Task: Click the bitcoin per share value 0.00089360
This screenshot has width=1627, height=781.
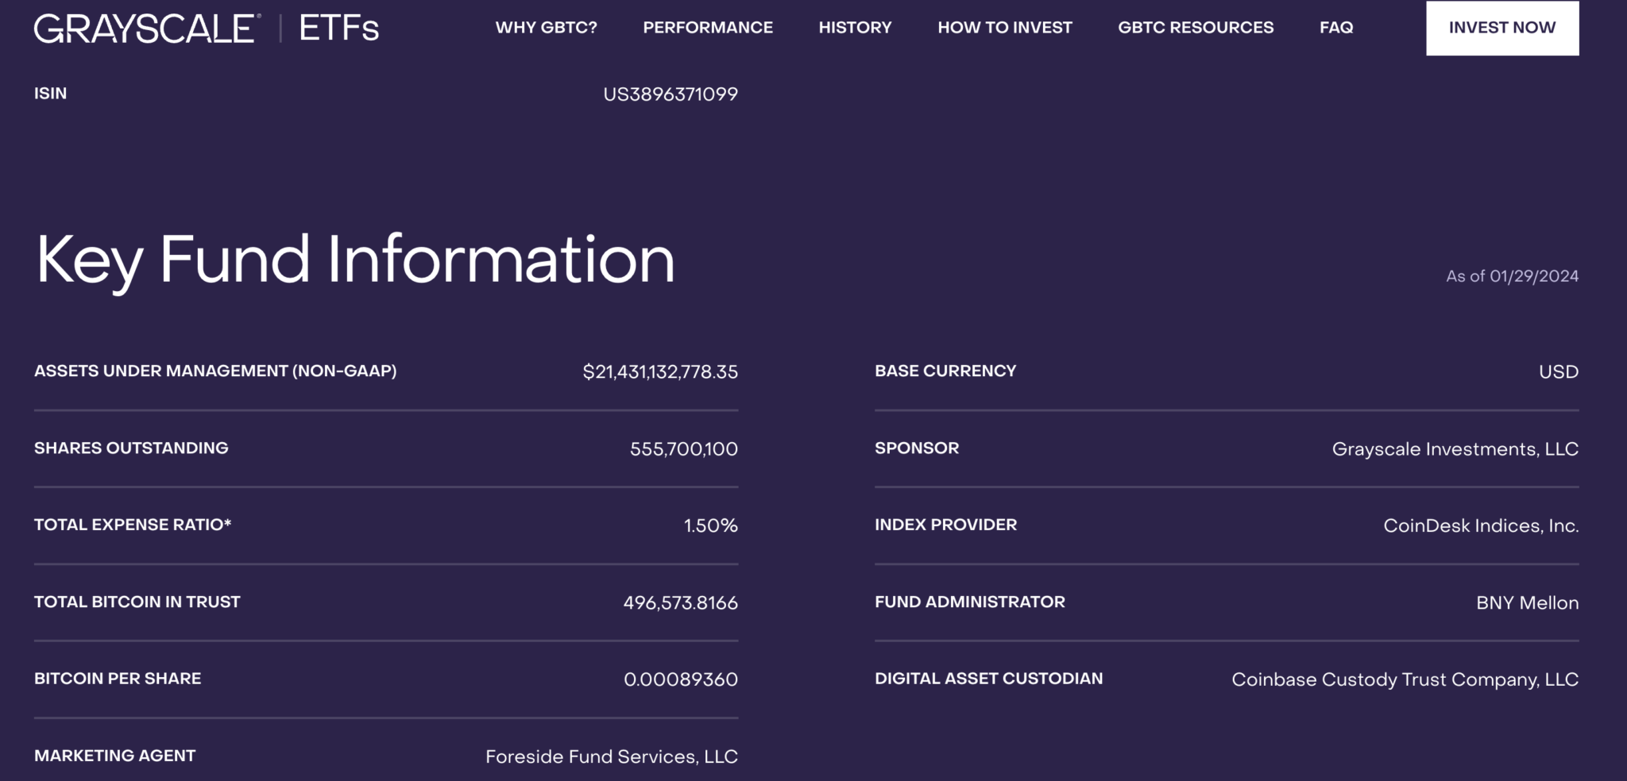Action: tap(680, 679)
